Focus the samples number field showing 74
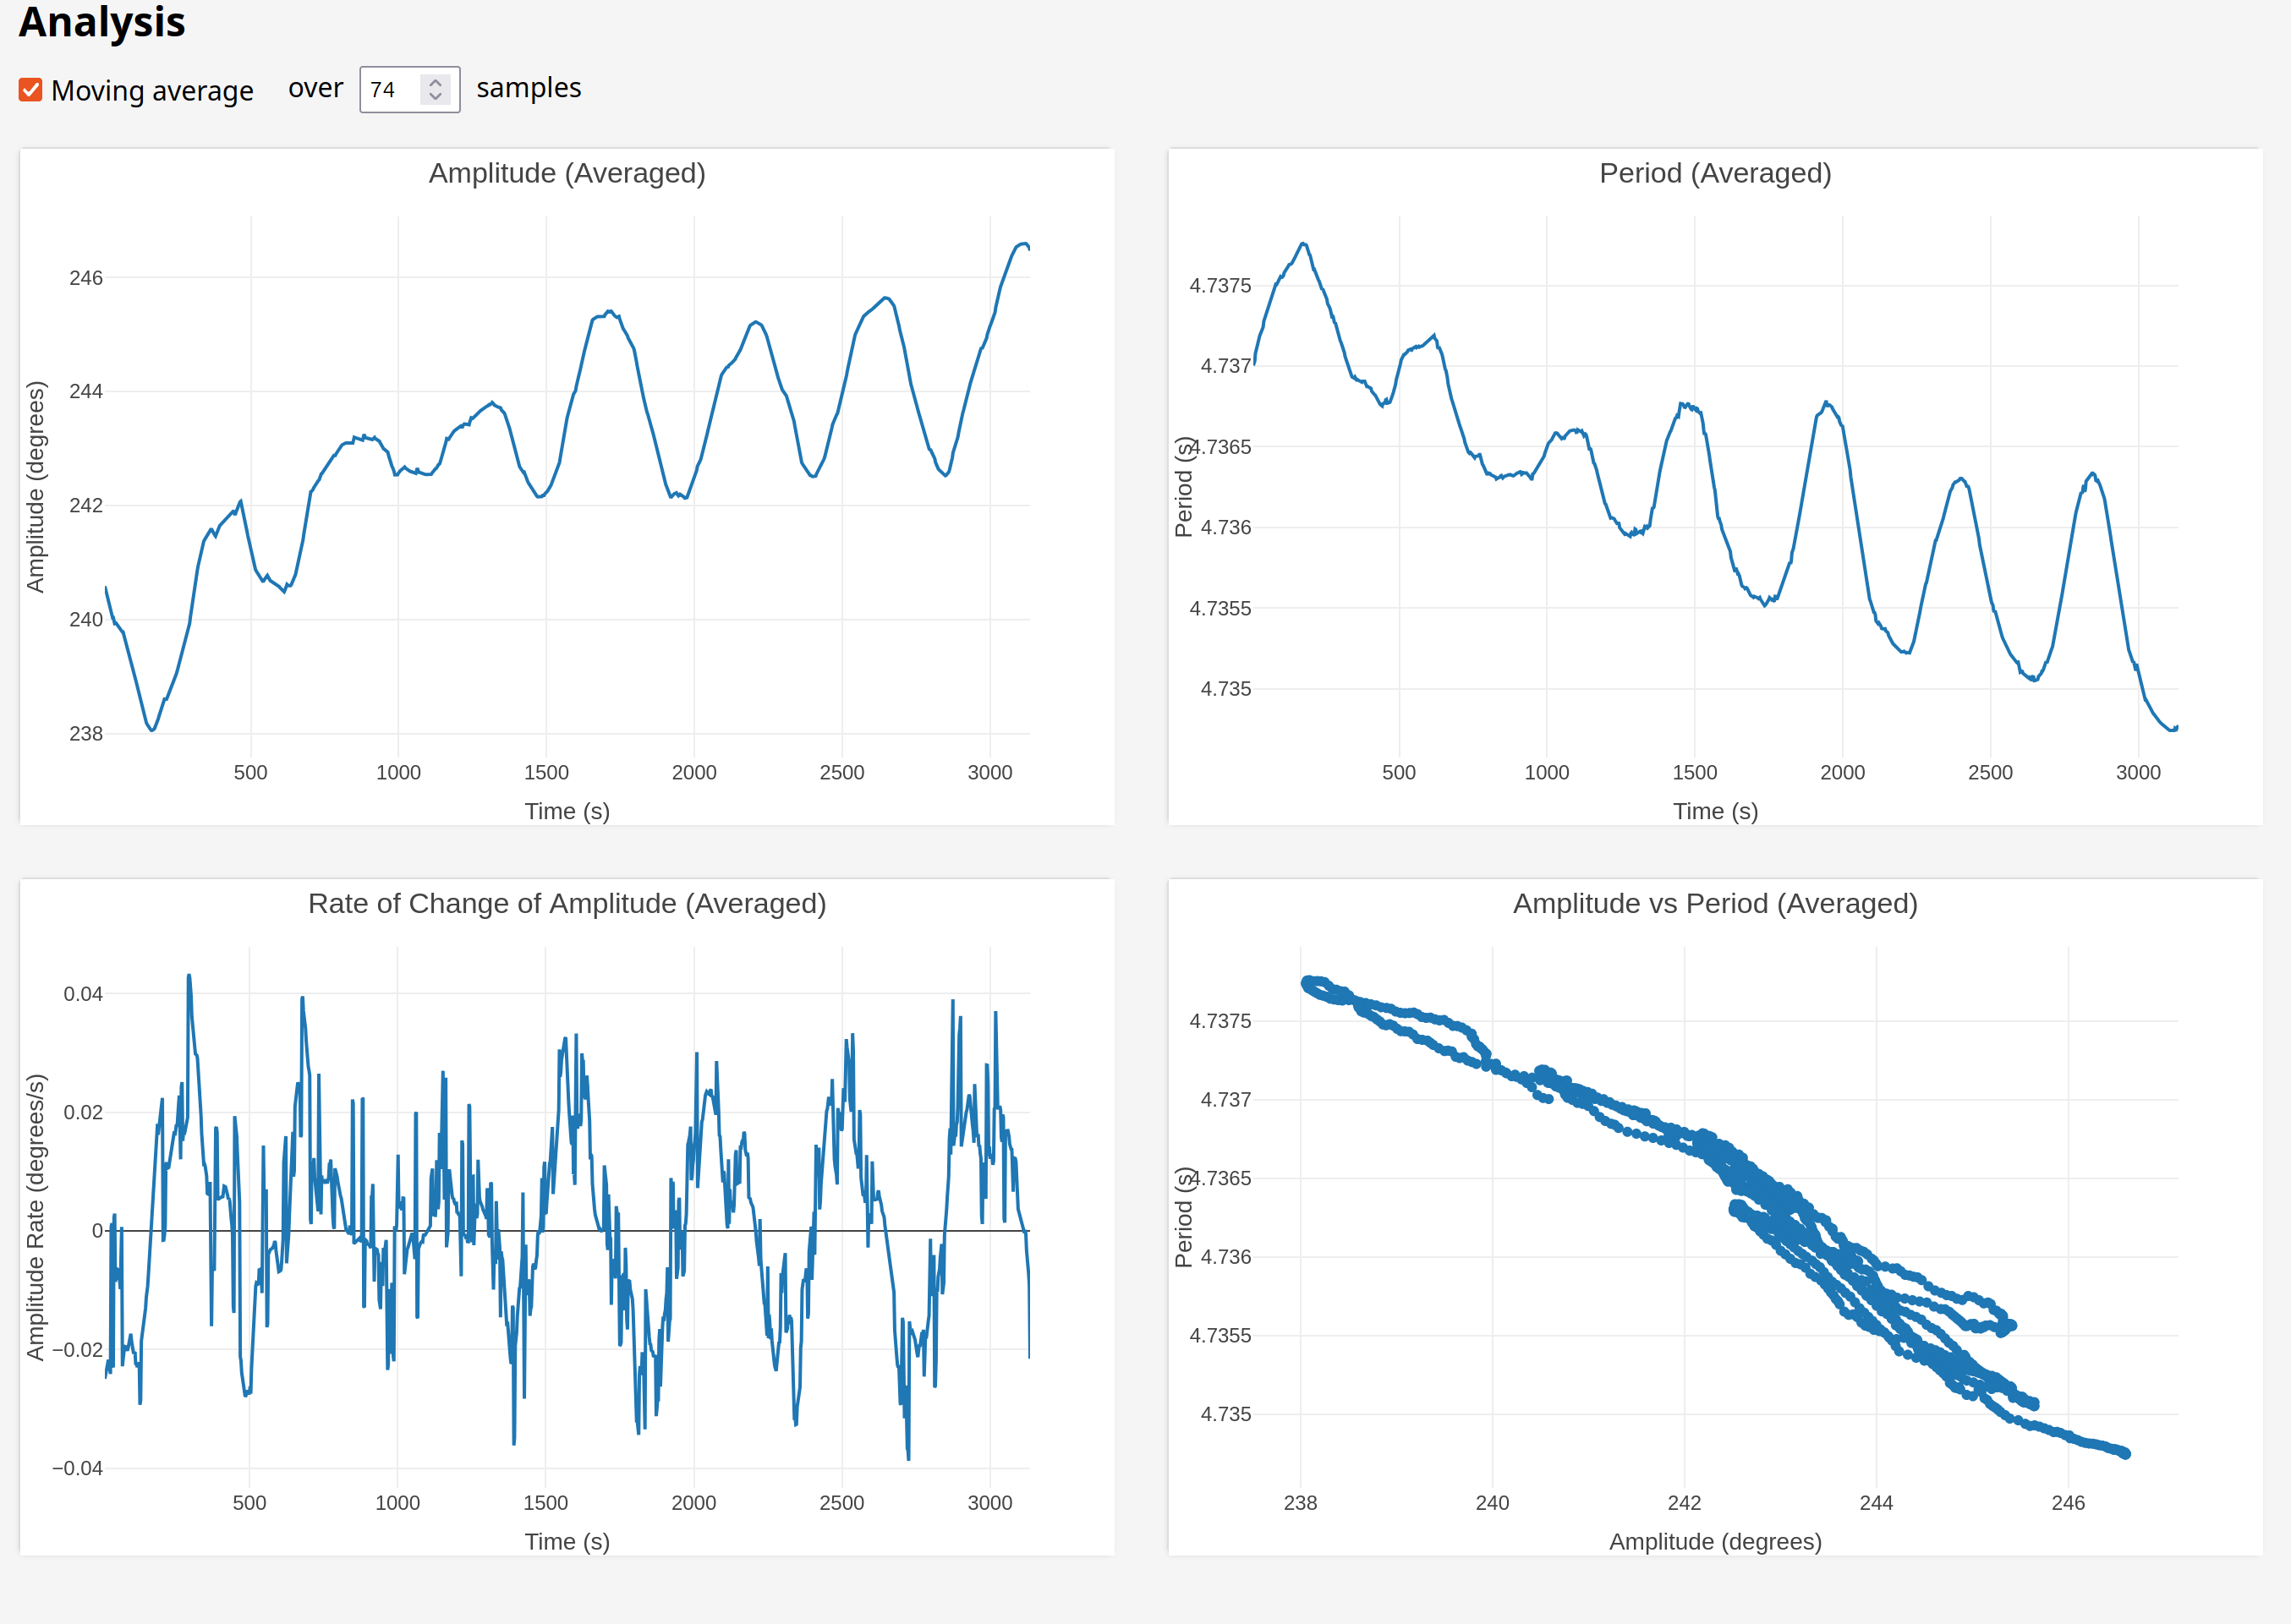The height and width of the screenshot is (1624, 2291). tap(392, 90)
